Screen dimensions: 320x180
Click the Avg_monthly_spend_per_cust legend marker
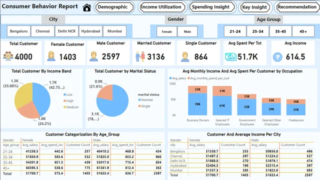point(189,78)
